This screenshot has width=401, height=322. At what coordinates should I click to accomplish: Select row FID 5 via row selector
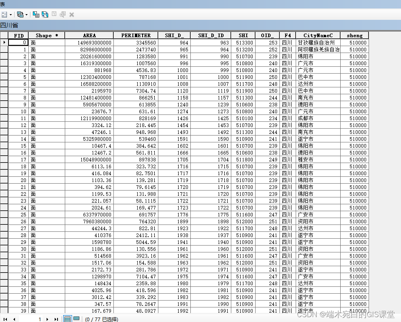tap(4, 77)
